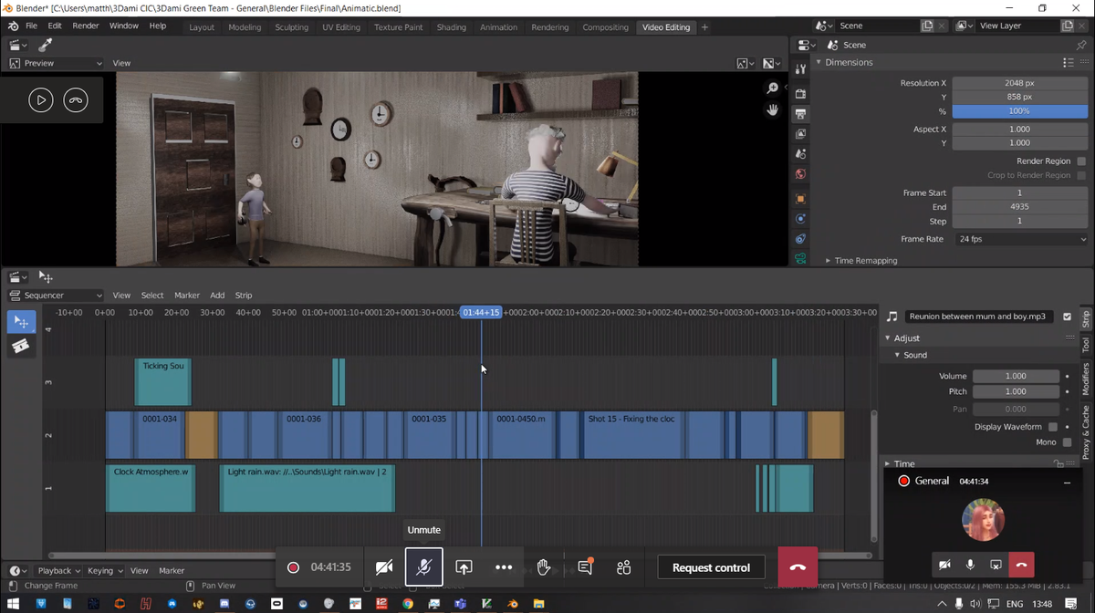Viewport: 1095px width, 613px height.
Task: Open Google Chrome from the taskbar
Action: [x=408, y=604]
